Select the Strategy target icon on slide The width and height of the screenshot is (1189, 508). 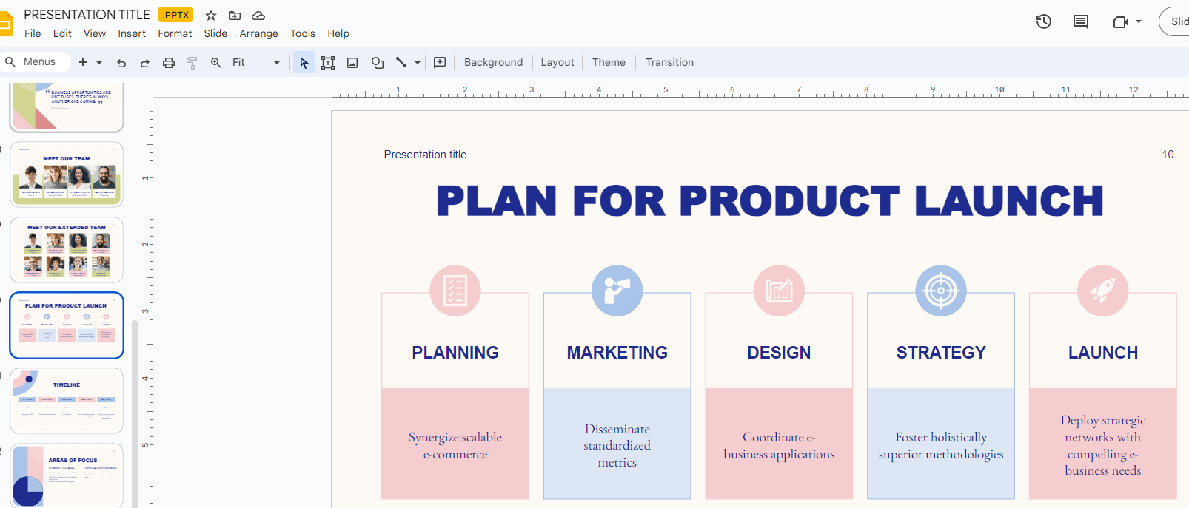point(941,291)
